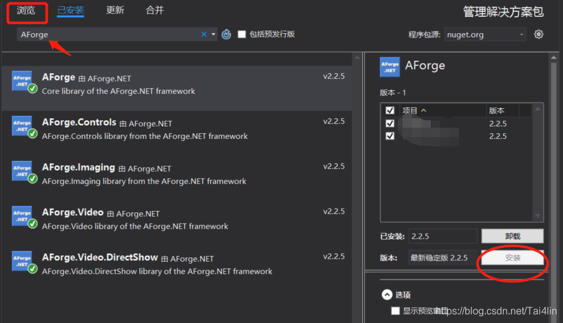Screen dimensions: 563x323
Task: Enable the 显示预览窗口 checkbox
Action: coord(396,311)
